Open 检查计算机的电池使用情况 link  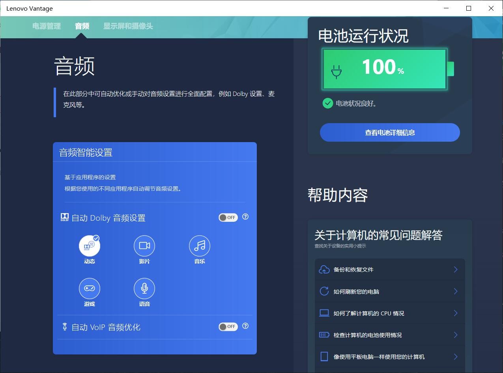pos(390,335)
